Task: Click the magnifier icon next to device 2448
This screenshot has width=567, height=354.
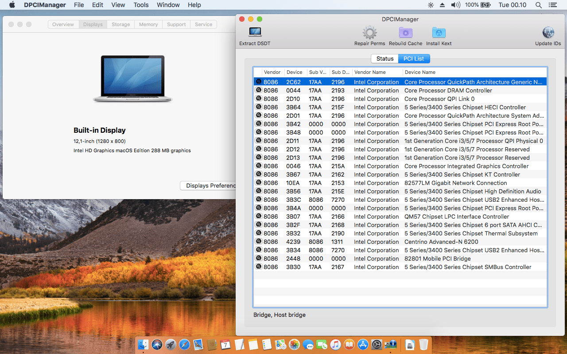Action: point(259,258)
